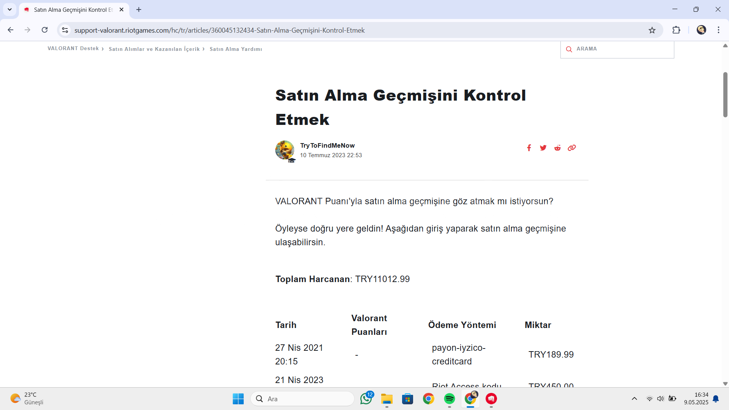Screen dimensions: 729x410
Task: Open Wi-Fi network settings in tray
Action: pos(650,399)
